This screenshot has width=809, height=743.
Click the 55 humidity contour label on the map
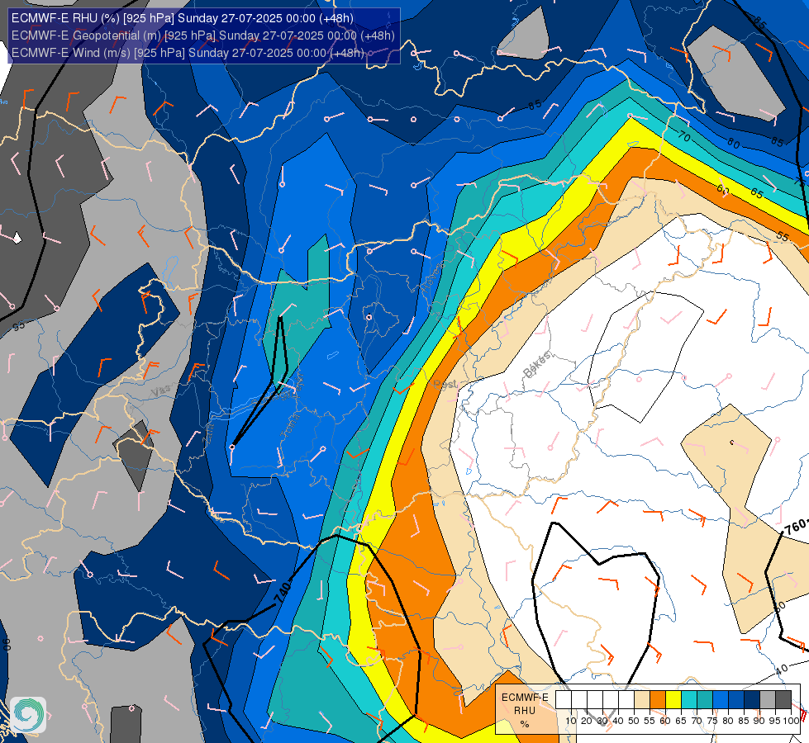[783, 237]
